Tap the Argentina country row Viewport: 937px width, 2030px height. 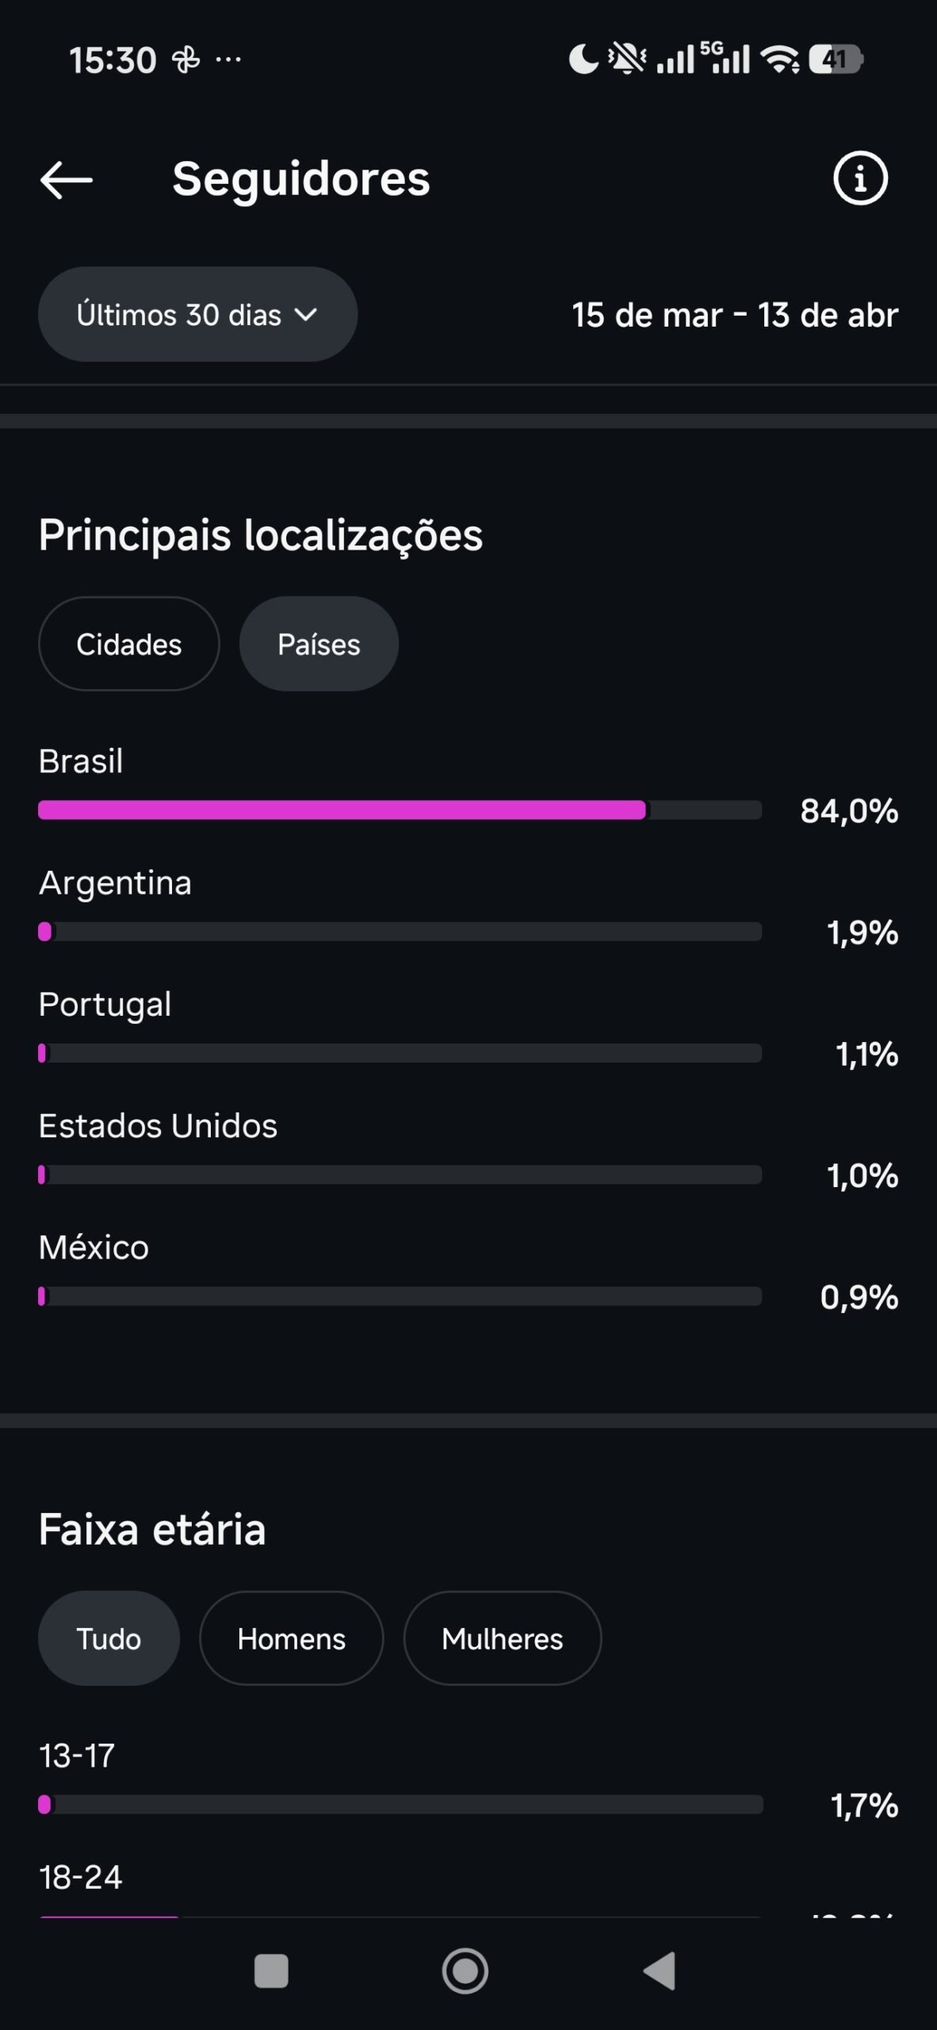[116, 883]
